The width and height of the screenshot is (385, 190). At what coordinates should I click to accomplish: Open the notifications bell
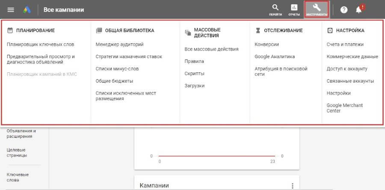click(359, 10)
